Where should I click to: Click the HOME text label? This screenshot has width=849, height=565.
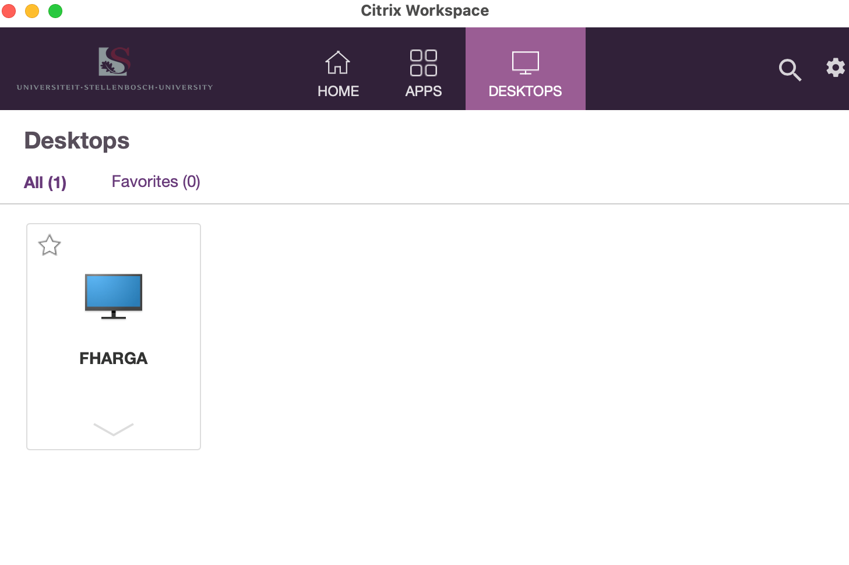[x=338, y=91]
